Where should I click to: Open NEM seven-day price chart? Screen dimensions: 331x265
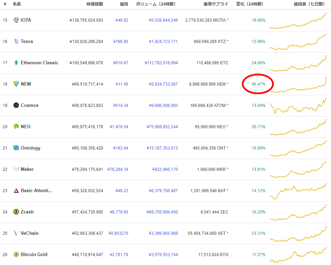coord(298,85)
